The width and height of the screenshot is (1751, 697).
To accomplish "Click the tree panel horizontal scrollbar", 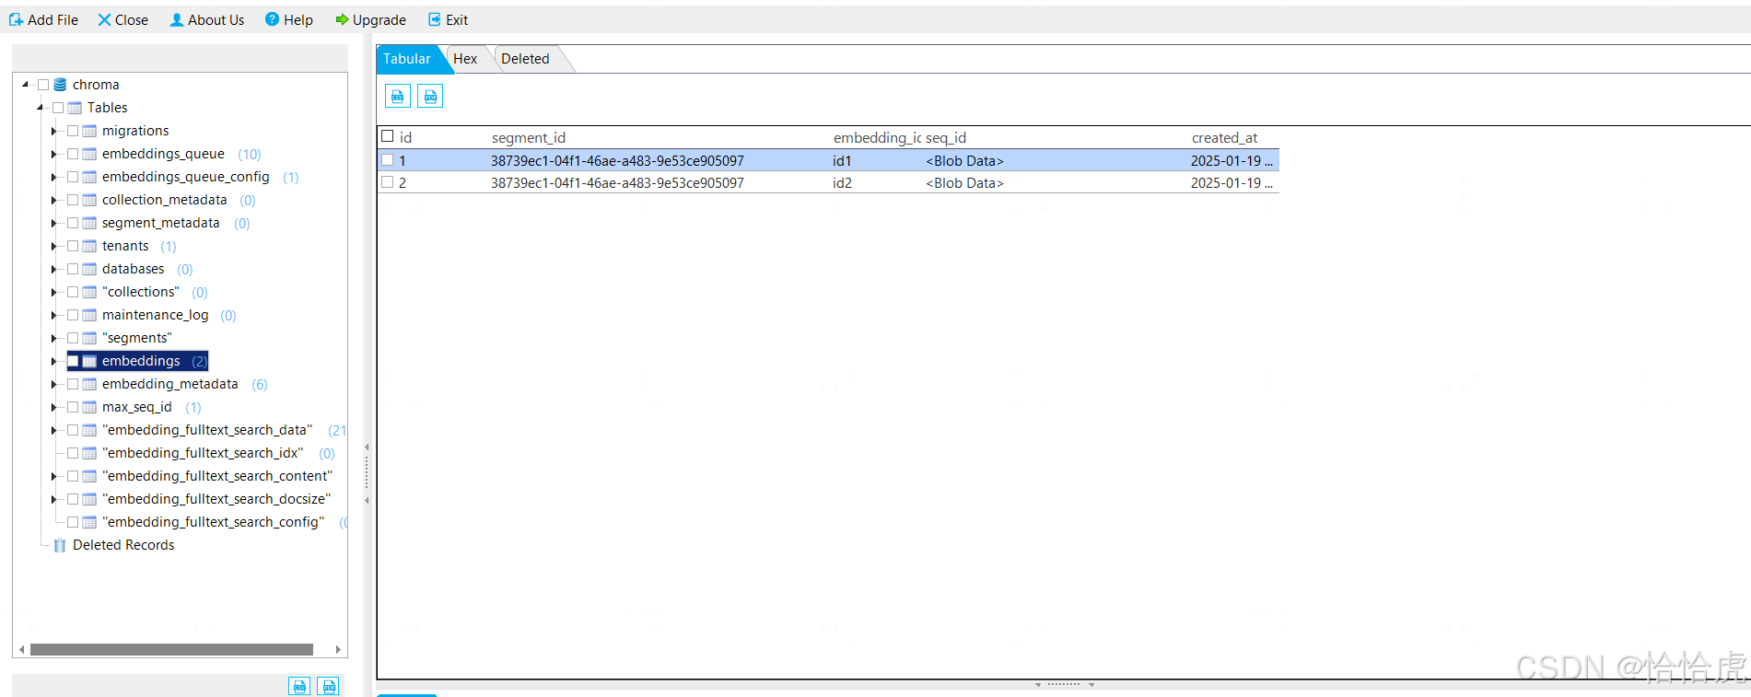I will tap(171, 649).
